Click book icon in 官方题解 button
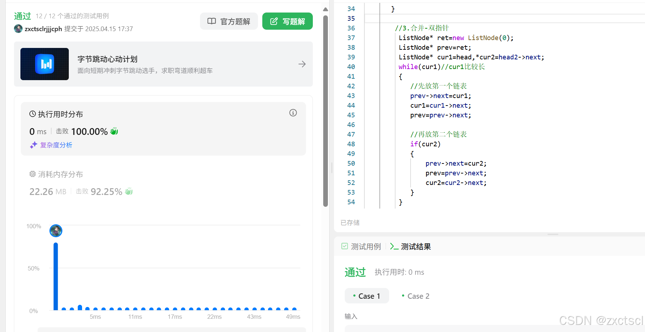This screenshot has width=645, height=332. [212, 21]
